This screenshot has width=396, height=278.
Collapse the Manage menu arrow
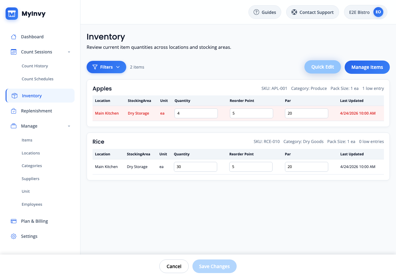point(69,126)
